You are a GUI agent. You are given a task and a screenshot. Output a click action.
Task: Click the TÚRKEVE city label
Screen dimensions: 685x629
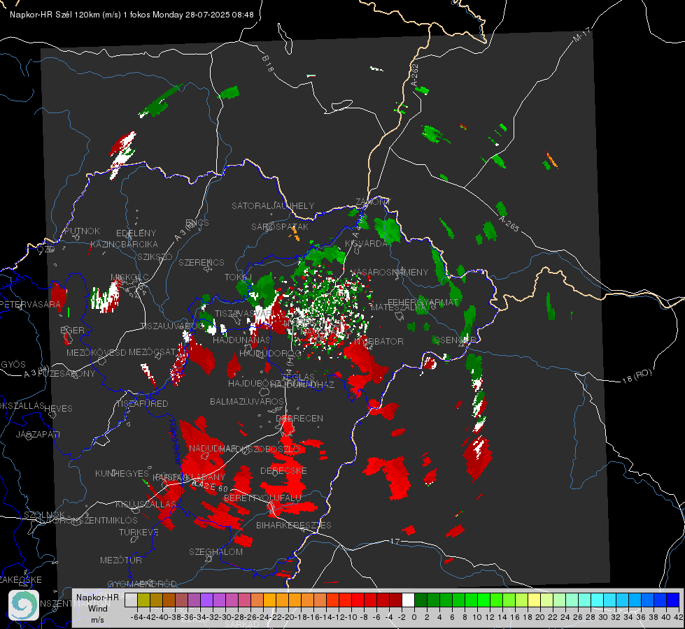point(139,532)
